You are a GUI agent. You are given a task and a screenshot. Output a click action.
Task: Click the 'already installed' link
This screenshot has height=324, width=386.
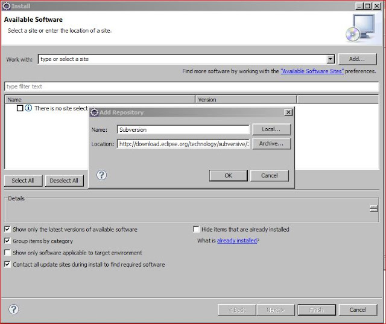[x=236, y=241]
